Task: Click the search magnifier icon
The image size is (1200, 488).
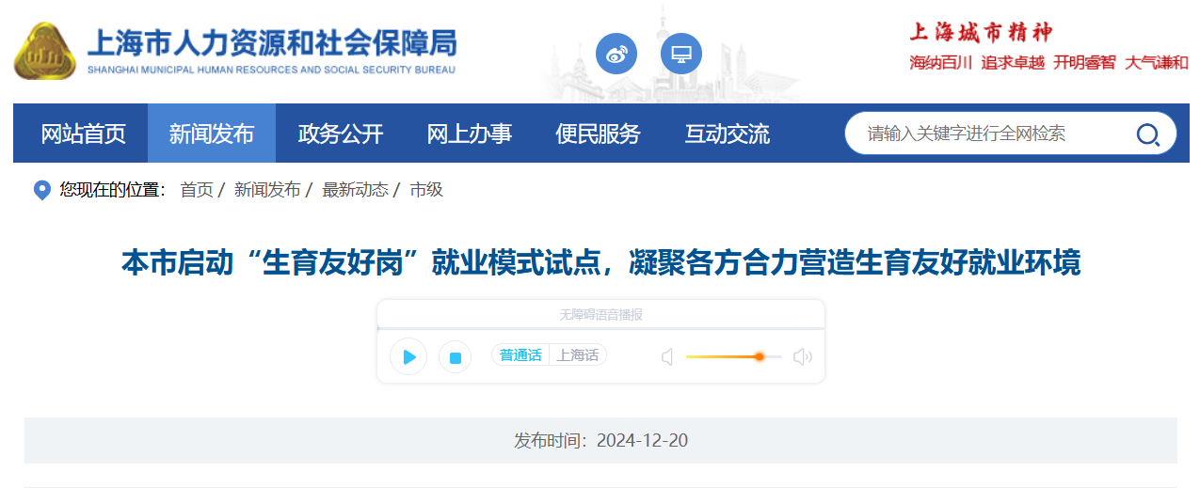Action: [1148, 134]
